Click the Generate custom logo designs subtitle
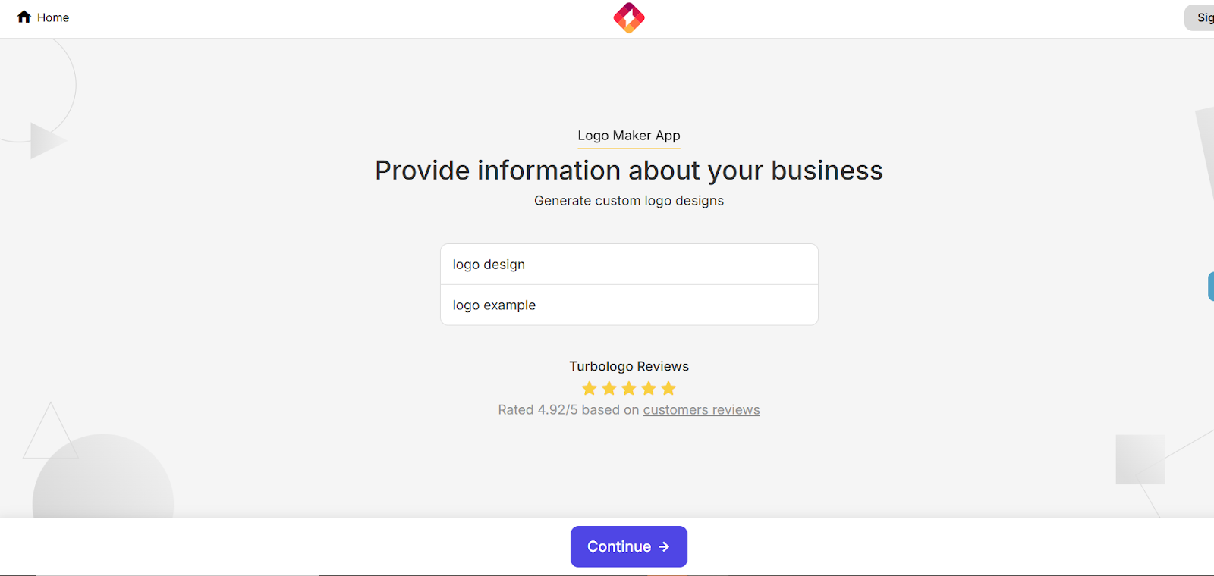This screenshot has width=1214, height=576. [628, 200]
